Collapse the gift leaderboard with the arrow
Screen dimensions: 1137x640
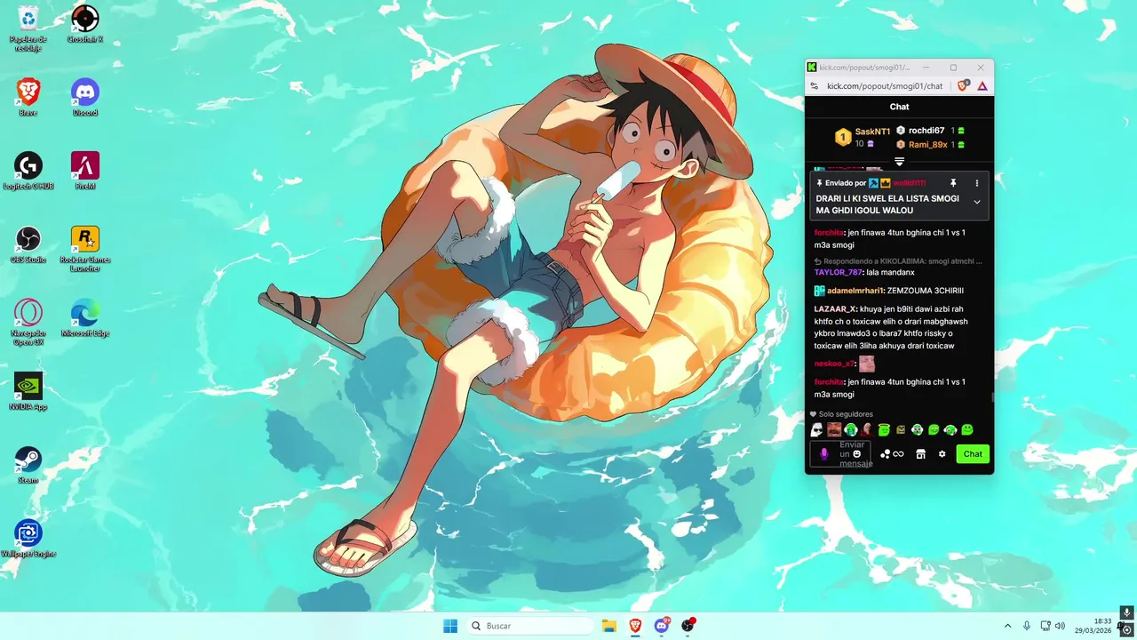coord(899,161)
